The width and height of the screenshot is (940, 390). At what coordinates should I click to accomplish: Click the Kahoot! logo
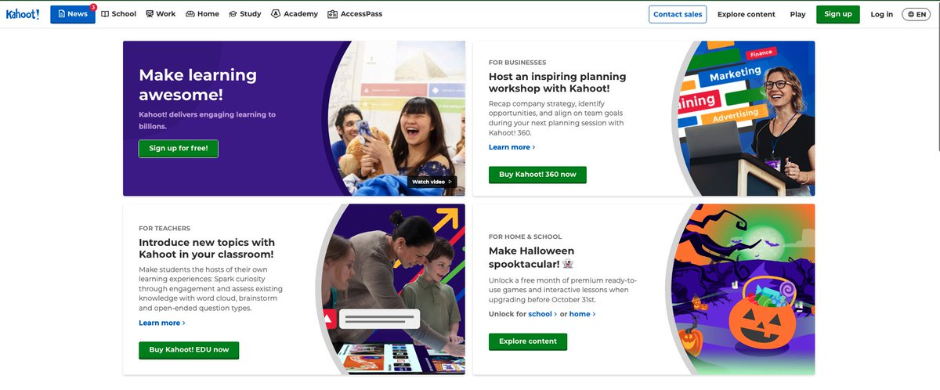coord(23,14)
